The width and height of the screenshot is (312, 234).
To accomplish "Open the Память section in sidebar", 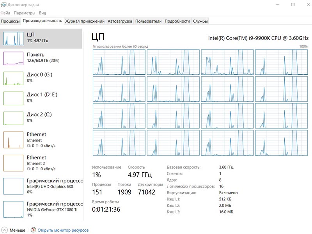I will click(41, 58).
